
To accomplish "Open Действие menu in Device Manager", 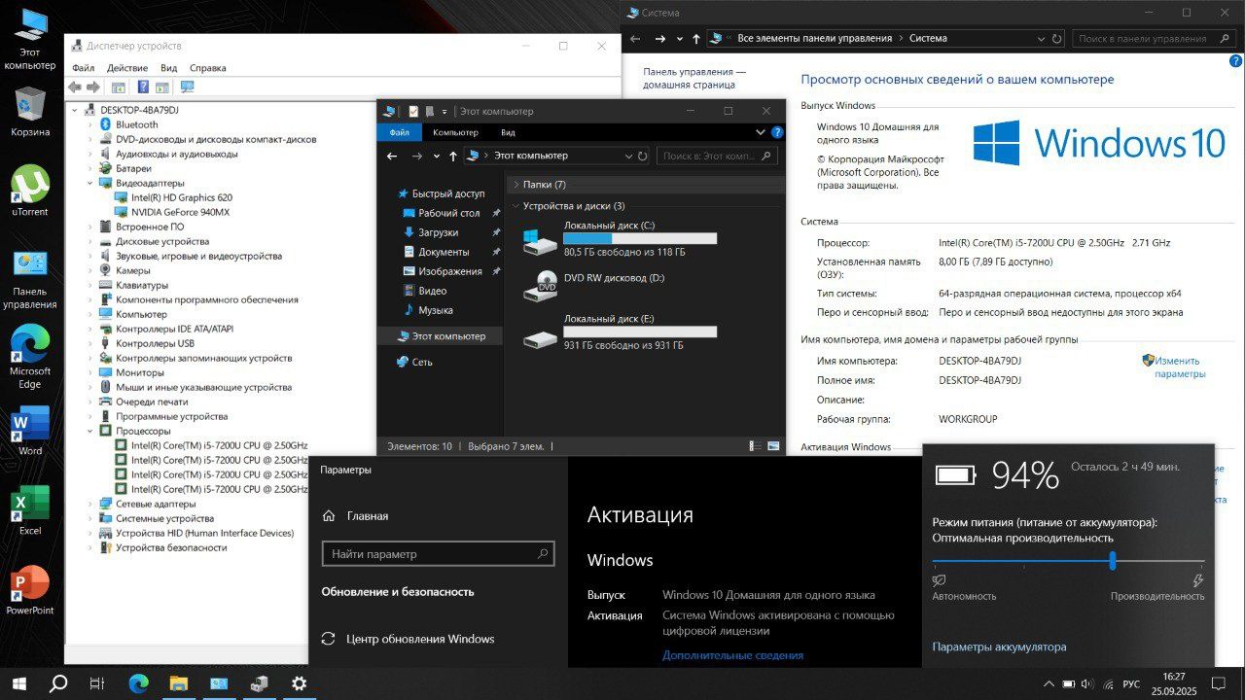I will (127, 68).
